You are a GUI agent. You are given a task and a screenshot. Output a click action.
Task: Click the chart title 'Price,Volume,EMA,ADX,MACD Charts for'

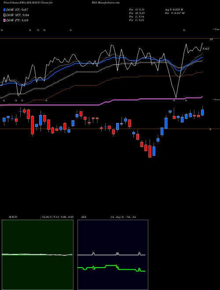click(28, 3)
